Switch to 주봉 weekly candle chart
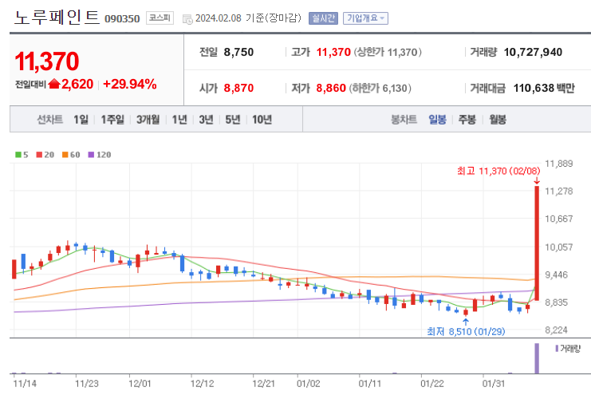 (x=467, y=120)
